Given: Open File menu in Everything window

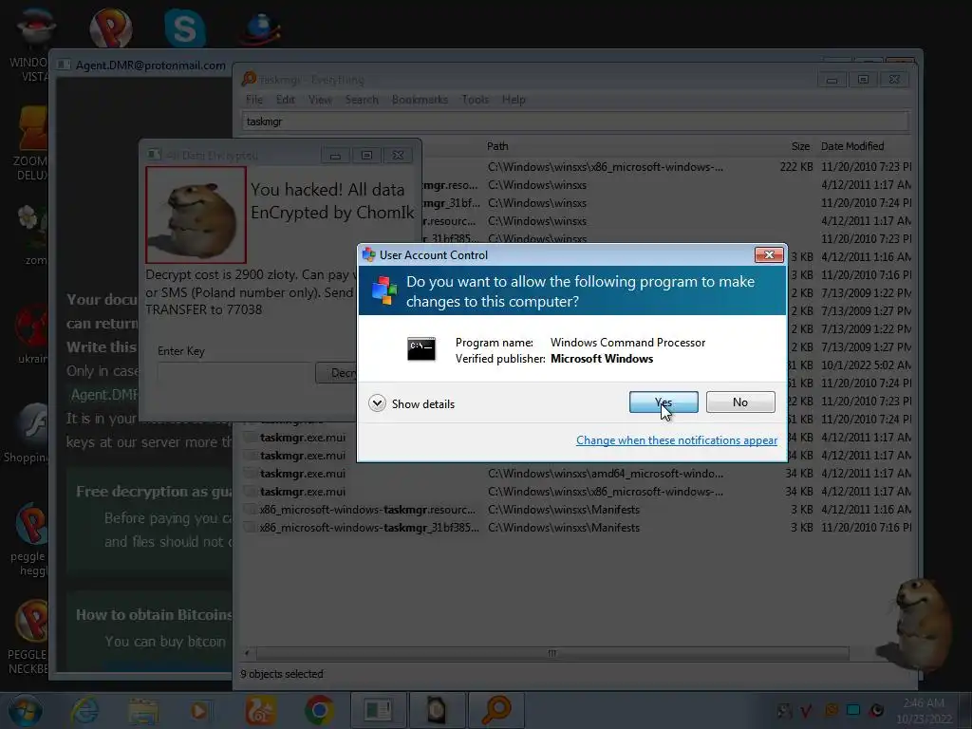Looking at the screenshot, I should click(253, 99).
